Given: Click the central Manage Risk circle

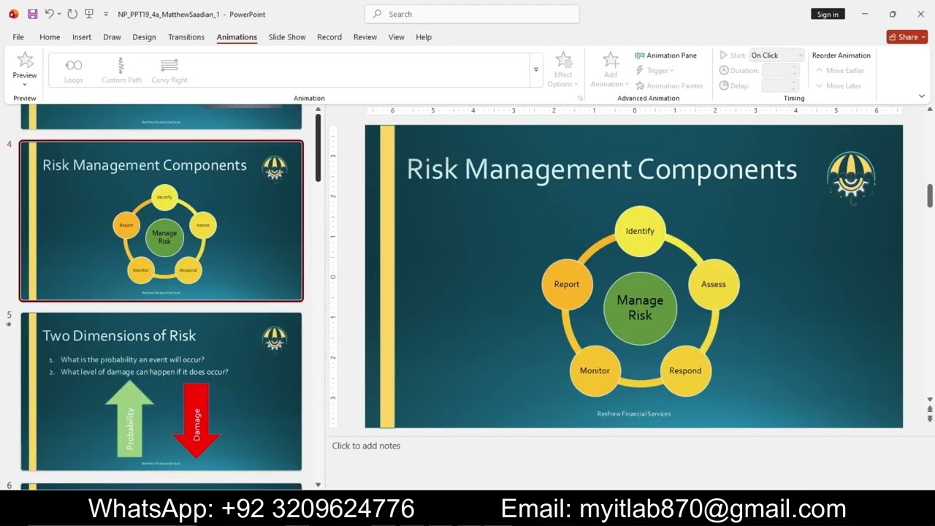Looking at the screenshot, I should coord(640,308).
